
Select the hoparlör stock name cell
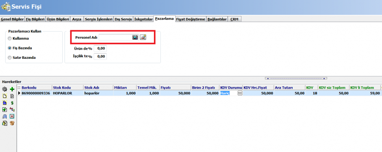(99, 93)
